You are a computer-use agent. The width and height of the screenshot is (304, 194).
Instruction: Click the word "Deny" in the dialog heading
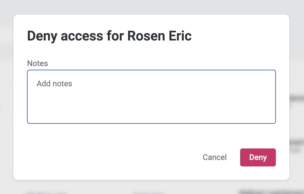(x=42, y=36)
